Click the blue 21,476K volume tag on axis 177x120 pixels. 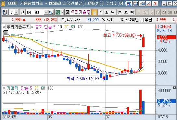click(166, 101)
